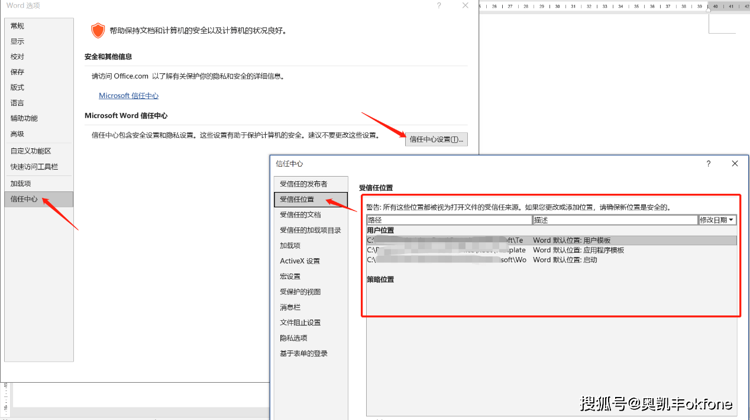750x420 pixels.
Task: Go to 宏设置 settings
Action: [290, 276]
